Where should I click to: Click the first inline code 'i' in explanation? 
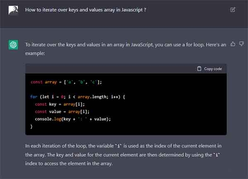tap(118, 146)
